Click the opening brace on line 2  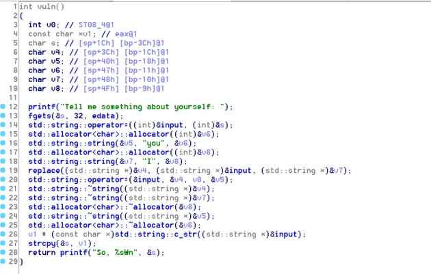click(21, 16)
